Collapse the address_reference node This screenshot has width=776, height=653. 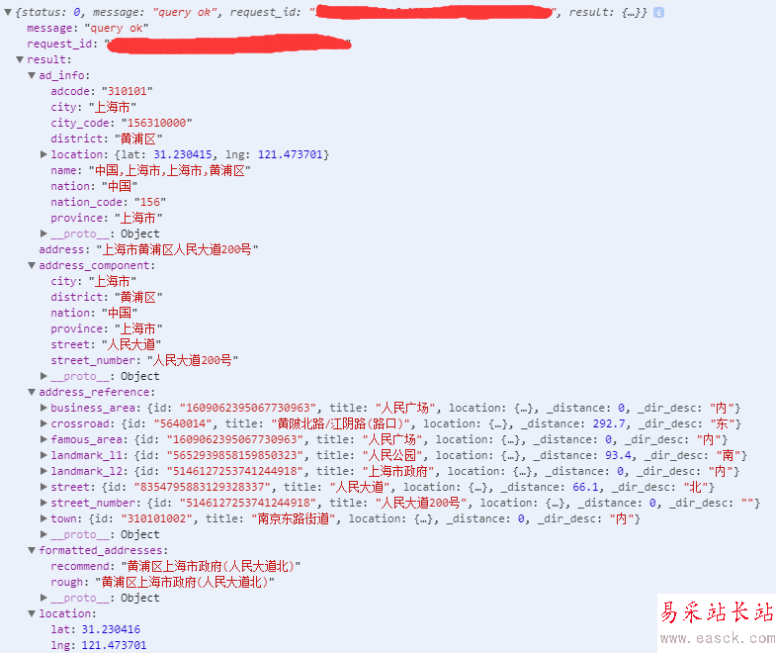click(32, 393)
